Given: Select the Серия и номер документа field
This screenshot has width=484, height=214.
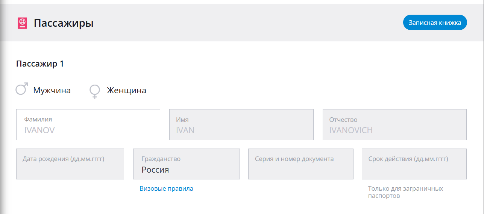Looking at the screenshot, I should pyautogui.click(x=300, y=164).
